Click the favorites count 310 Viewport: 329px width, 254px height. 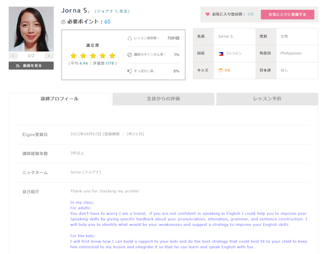(x=250, y=14)
